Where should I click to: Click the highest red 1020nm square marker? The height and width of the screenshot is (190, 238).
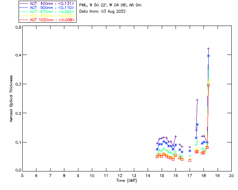(x=208, y=85)
